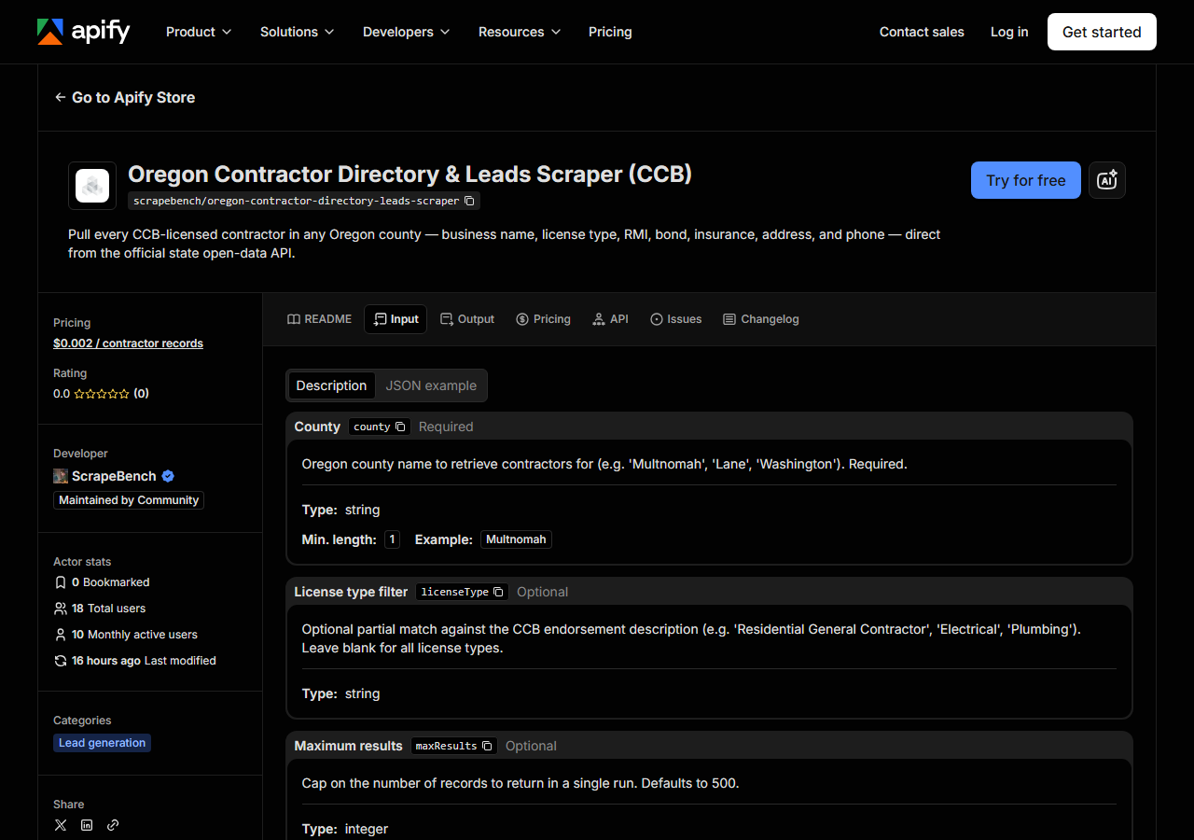Image resolution: width=1194 pixels, height=840 pixels.
Task: Click the Bookmarked icon in Actor stats
Action: point(61,582)
